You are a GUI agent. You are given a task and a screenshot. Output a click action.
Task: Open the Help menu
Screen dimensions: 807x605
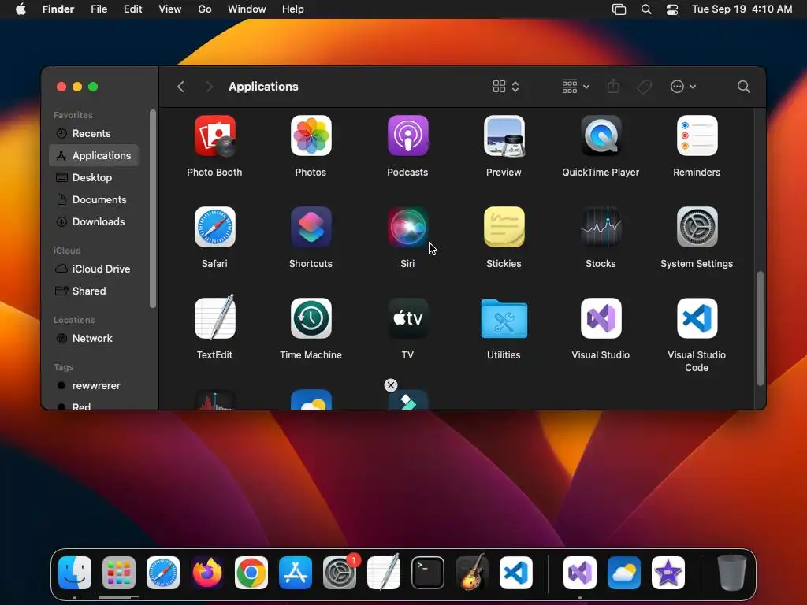tap(293, 9)
